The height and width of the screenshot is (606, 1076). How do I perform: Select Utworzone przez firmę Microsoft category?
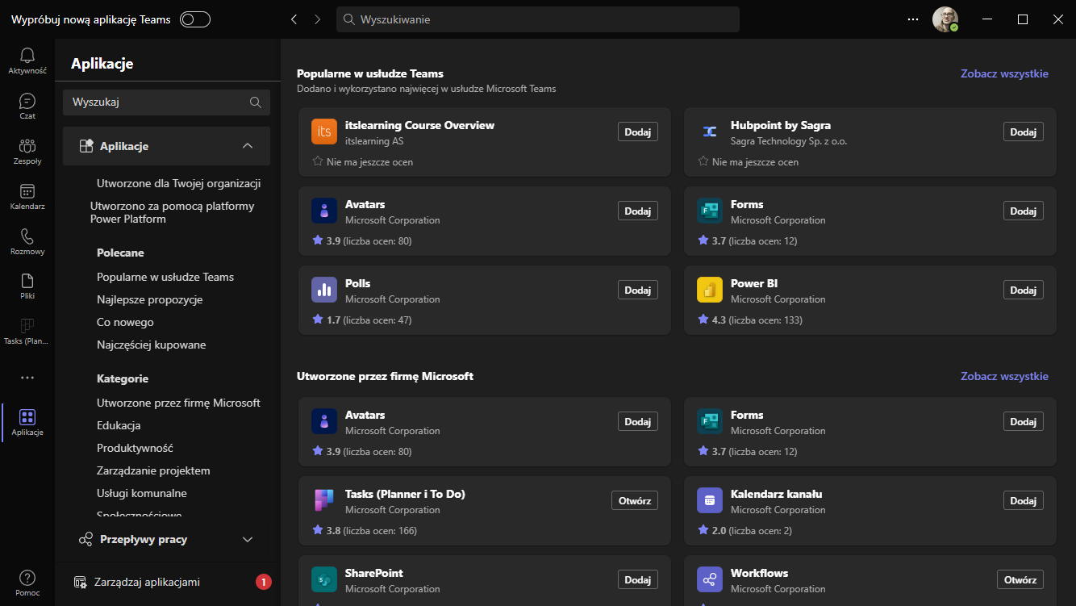(178, 403)
